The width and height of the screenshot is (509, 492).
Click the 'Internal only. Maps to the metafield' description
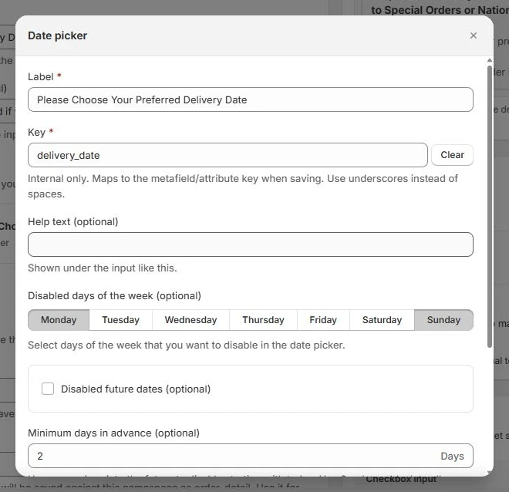tap(243, 187)
